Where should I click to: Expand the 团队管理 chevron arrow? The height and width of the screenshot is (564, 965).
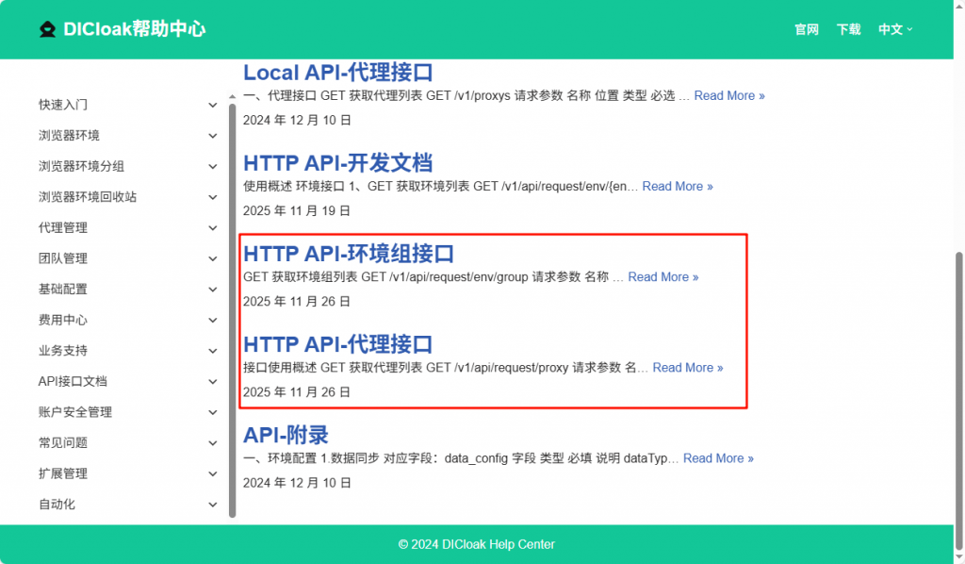[212, 258]
